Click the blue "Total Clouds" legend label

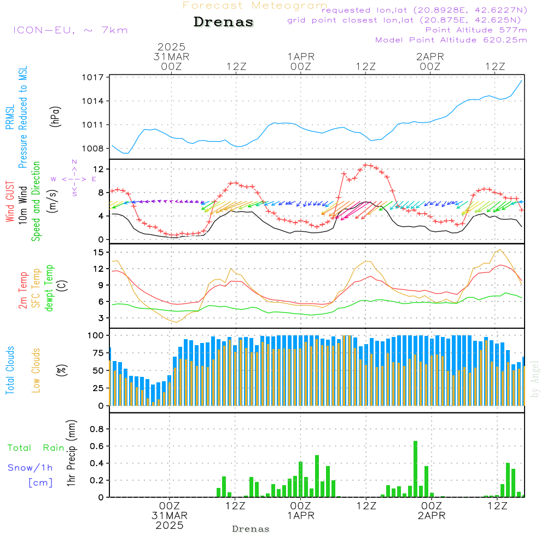pyautogui.click(x=10, y=370)
